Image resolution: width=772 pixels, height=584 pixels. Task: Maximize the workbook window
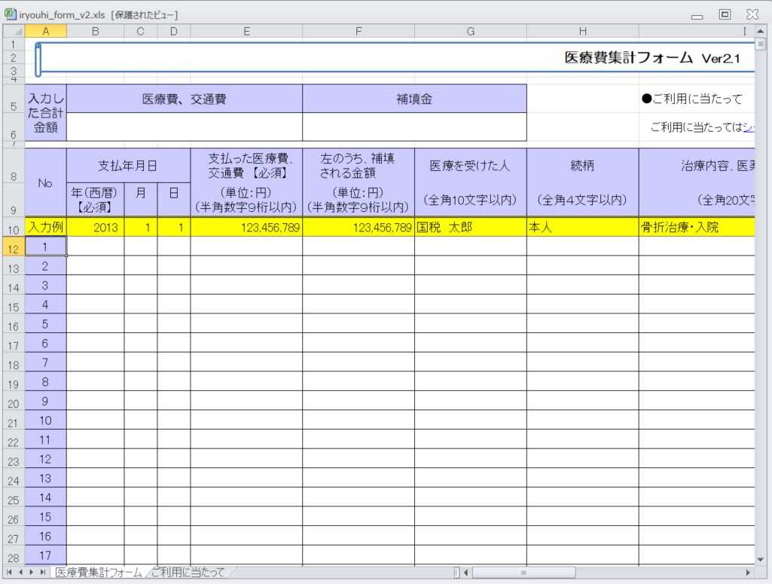point(725,14)
